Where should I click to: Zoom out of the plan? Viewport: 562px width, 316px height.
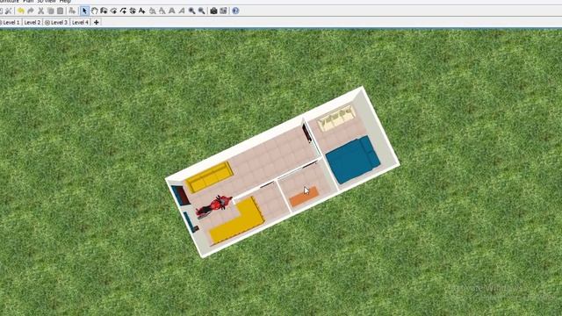pos(202,11)
